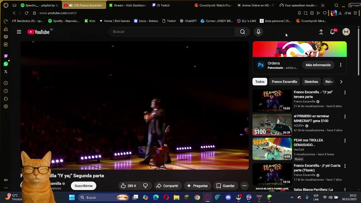Open browsing history from the sidebar clock
This screenshot has height=203, width=361.
[6, 91]
